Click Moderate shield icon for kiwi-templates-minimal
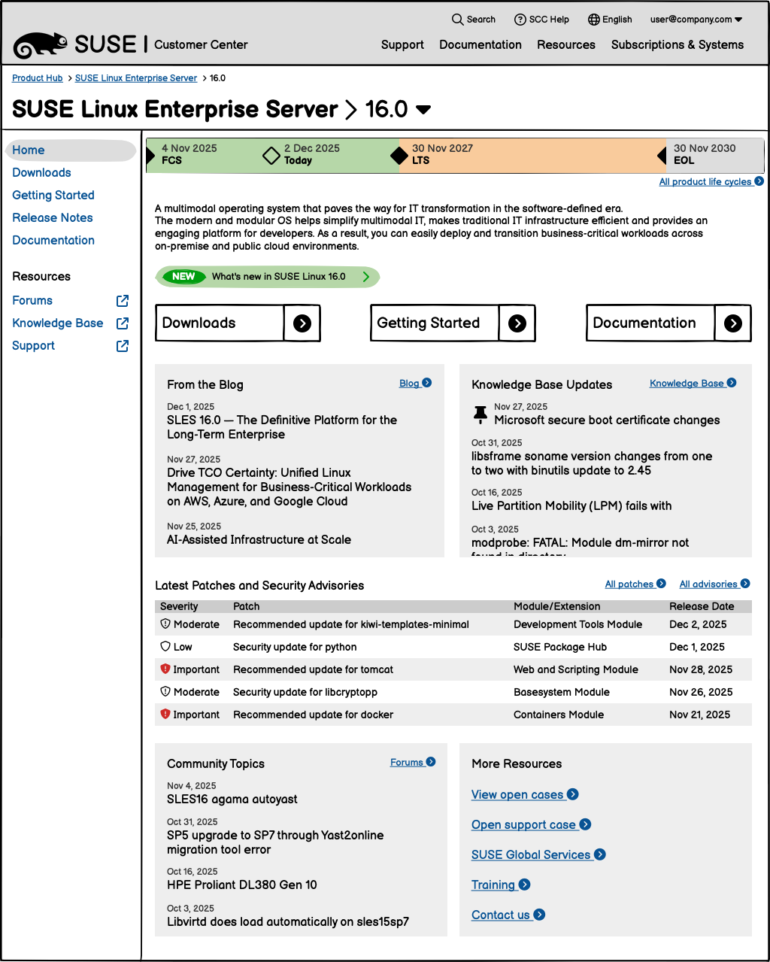 [x=165, y=624]
